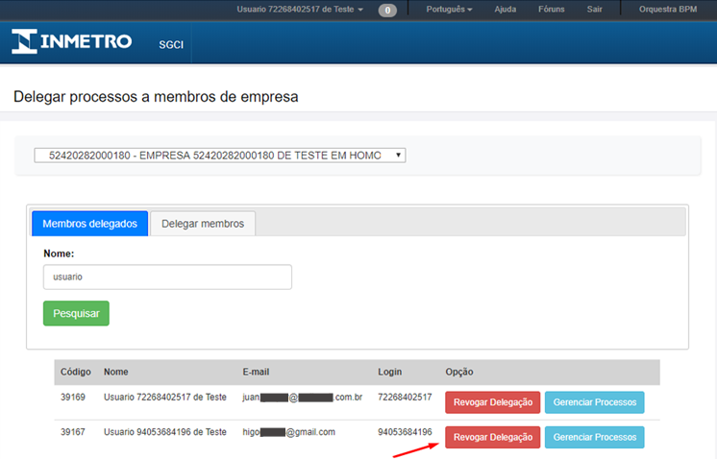Open Gerenciar Processos for user 39167
The height and width of the screenshot is (459, 717).
coord(594,437)
